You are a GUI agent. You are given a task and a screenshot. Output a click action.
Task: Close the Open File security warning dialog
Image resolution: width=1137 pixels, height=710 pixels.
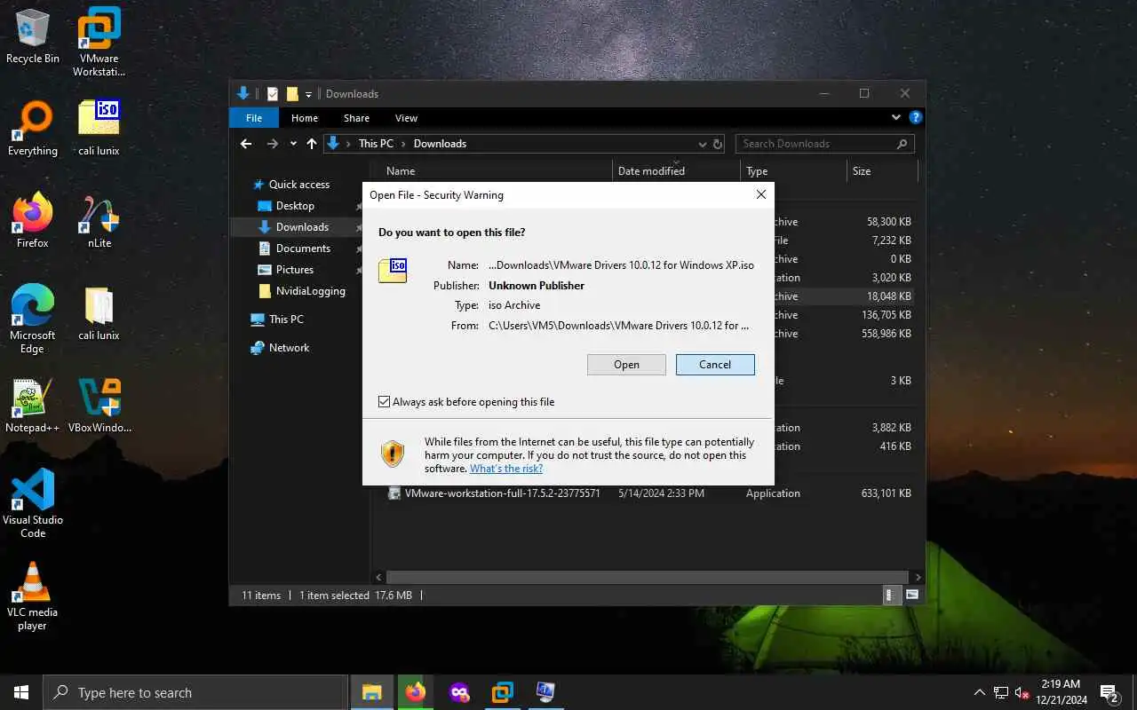pos(761,194)
